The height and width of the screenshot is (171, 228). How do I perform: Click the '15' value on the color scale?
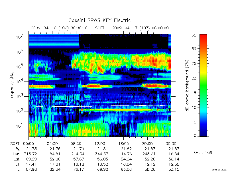194,93
